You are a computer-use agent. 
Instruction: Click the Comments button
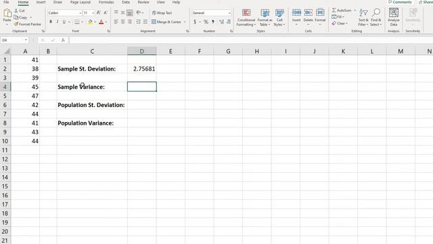point(400,2)
